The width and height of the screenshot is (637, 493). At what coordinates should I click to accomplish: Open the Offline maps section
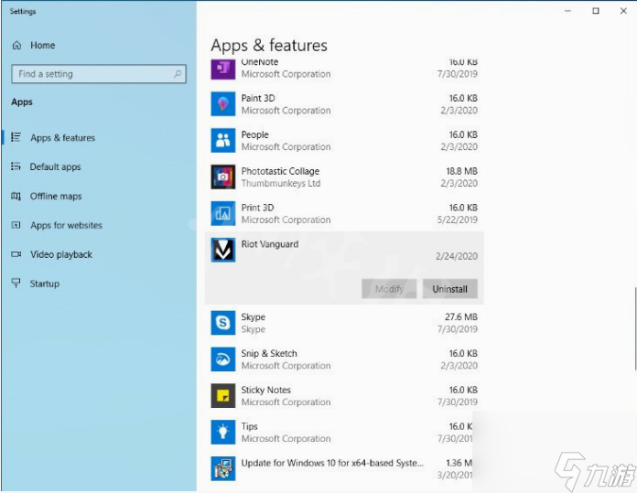pos(56,196)
